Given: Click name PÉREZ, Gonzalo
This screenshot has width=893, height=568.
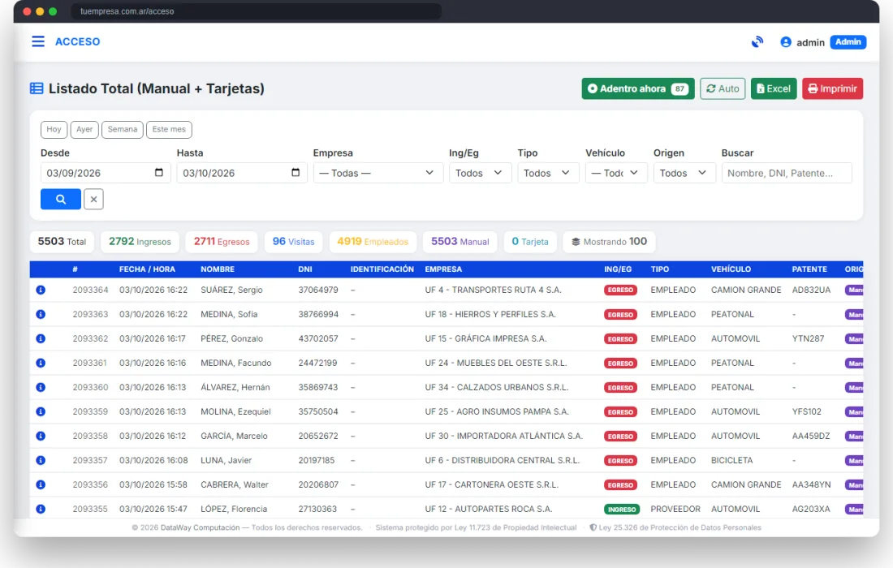Looking at the screenshot, I should pyautogui.click(x=232, y=338).
